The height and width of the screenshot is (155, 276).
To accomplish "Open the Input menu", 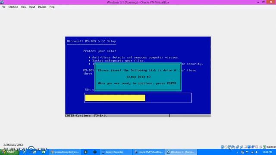I will [32, 7].
